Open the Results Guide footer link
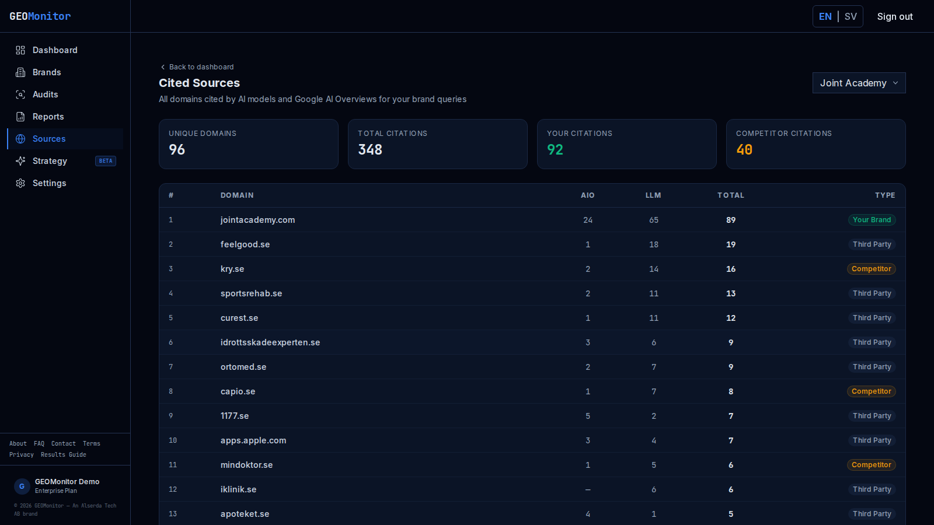The image size is (934, 525). point(64,454)
